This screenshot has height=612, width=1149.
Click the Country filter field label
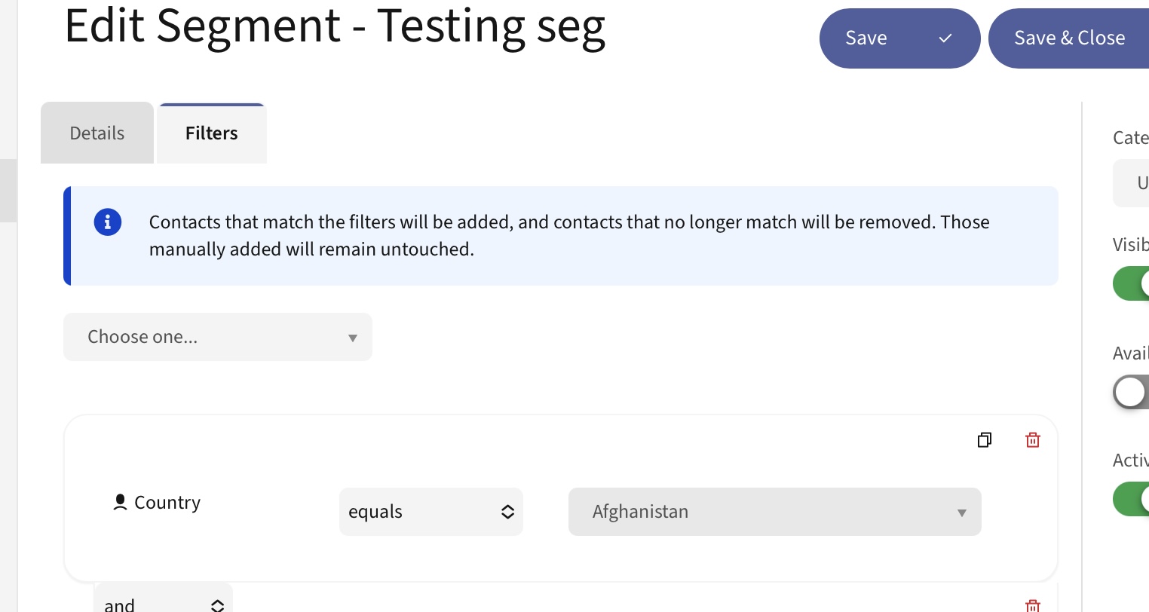pyautogui.click(x=167, y=503)
